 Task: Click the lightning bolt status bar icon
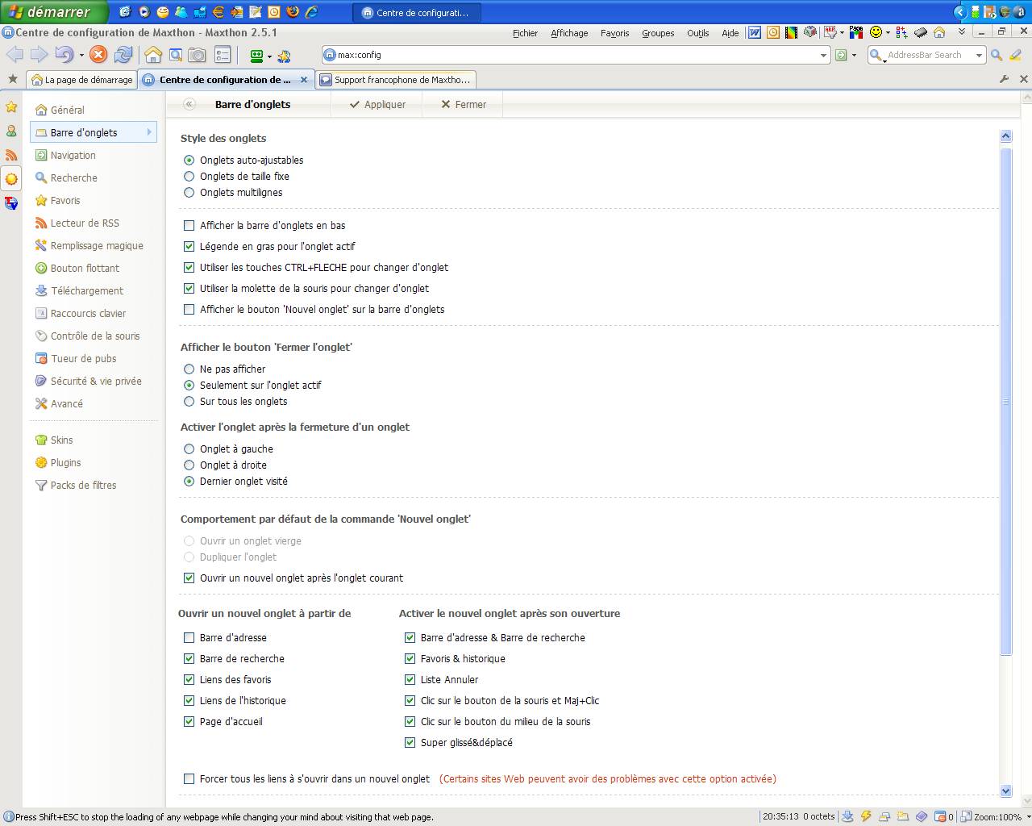point(866,816)
